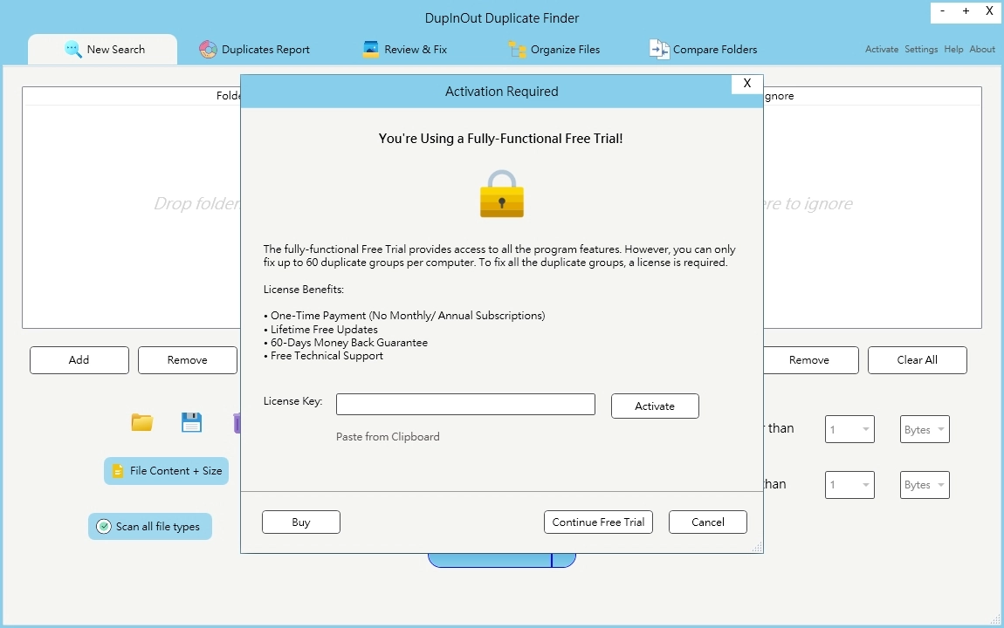The width and height of the screenshot is (1004, 628).
Task: Click the Compare Folders document icon
Action: 659,49
